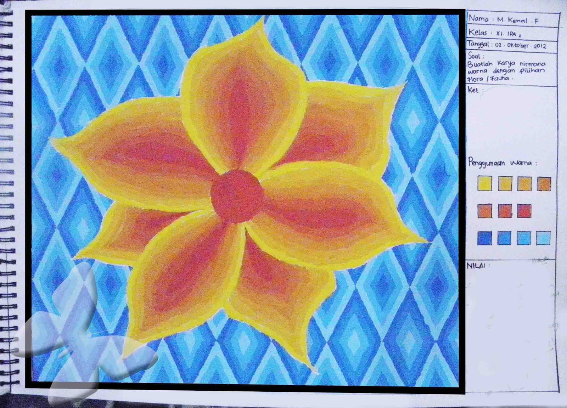The image size is (567, 408).
Task: Select the text "Flora / Fauna"
Action: tap(488, 78)
